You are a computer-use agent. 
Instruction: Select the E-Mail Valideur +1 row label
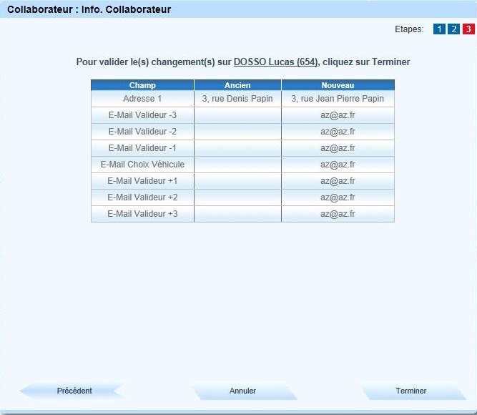click(x=142, y=181)
